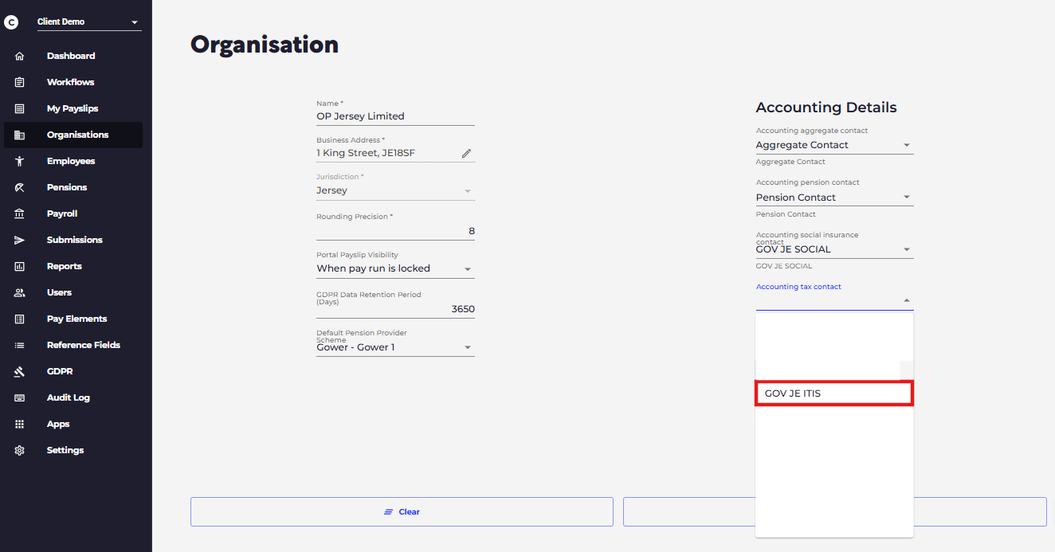Click the Apps grid icon
Viewport: 1055px width, 552px height.
[x=20, y=424]
